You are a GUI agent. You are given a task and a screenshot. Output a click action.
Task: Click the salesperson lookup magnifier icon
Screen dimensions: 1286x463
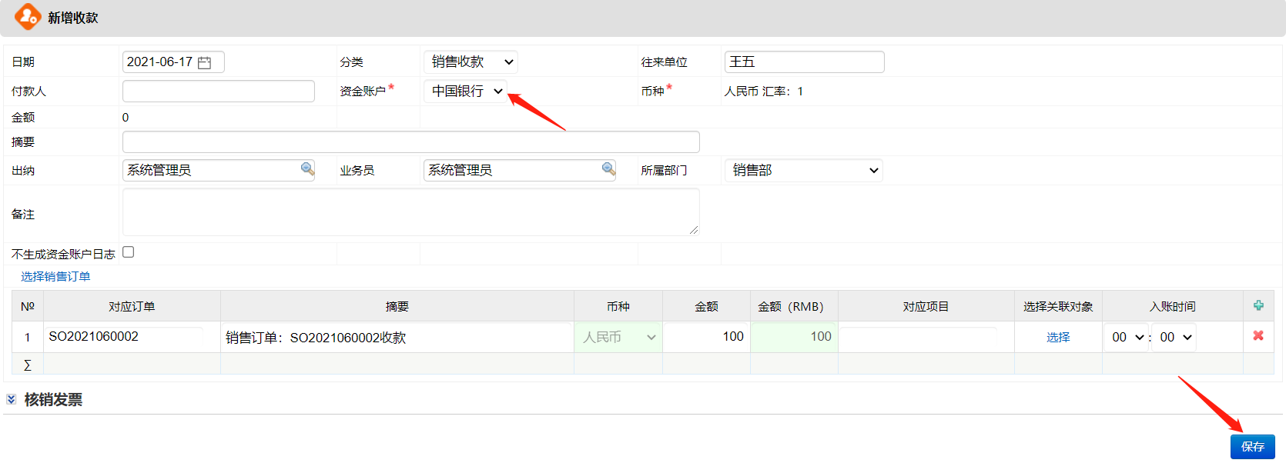(x=608, y=169)
